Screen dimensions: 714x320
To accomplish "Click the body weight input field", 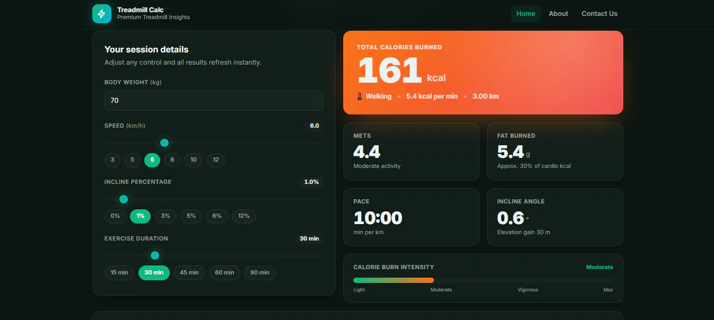I will (x=214, y=101).
